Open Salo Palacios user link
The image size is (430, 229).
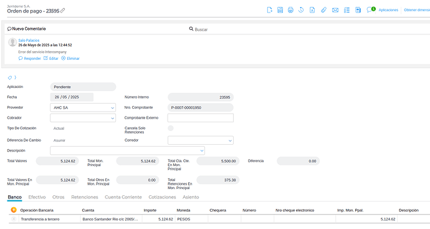pyautogui.click(x=29, y=41)
